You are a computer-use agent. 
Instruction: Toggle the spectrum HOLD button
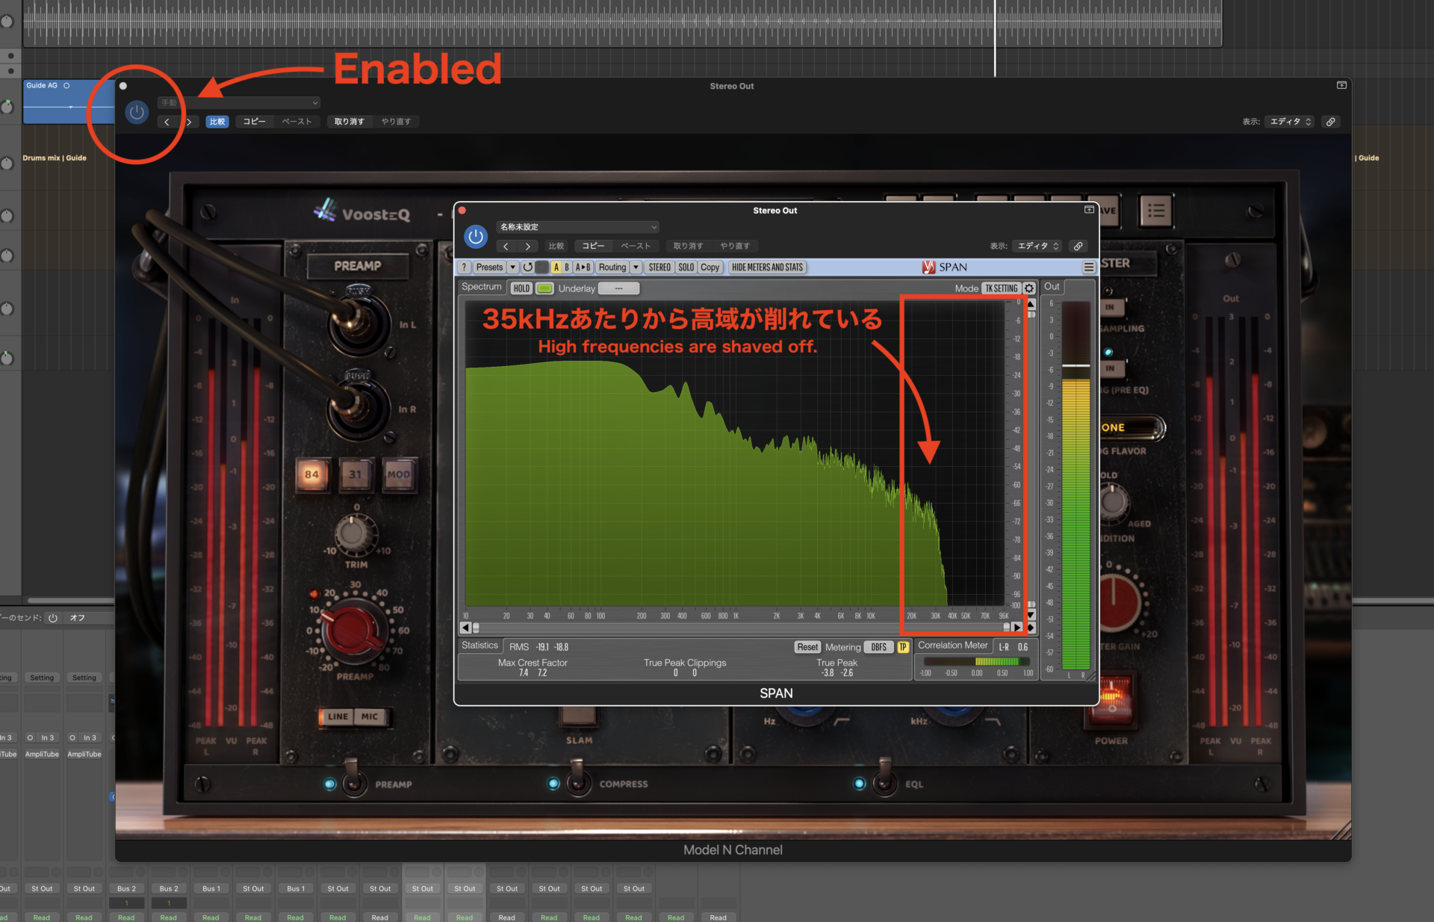(x=521, y=288)
